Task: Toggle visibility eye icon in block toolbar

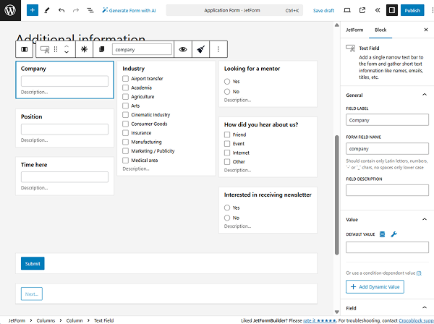Action: (x=183, y=49)
